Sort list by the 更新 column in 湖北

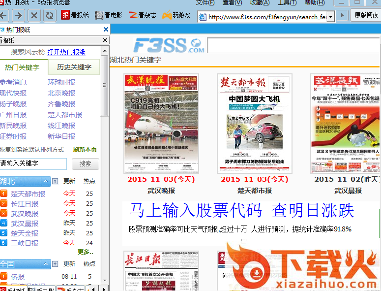click(69, 181)
